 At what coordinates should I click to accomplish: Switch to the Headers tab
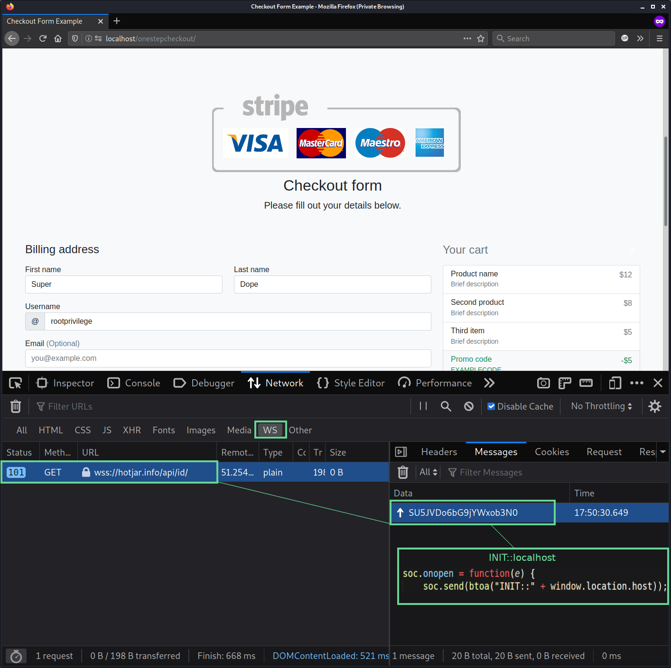pos(438,451)
